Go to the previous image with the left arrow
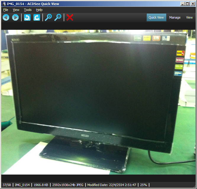The height and width of the screenshot is (189, 197). [6, 17]
